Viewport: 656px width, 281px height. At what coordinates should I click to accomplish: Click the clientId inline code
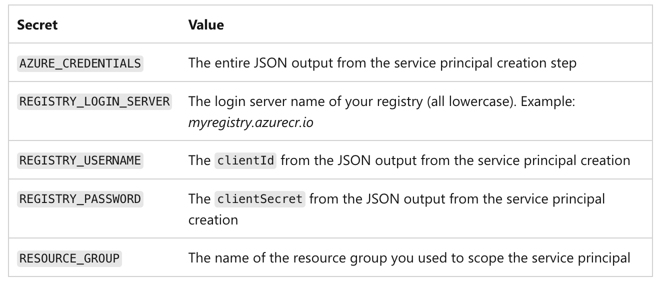tap(245, 160)
